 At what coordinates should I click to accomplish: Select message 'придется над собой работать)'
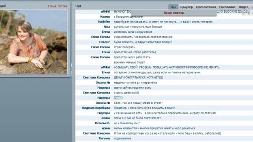[135, 52]
